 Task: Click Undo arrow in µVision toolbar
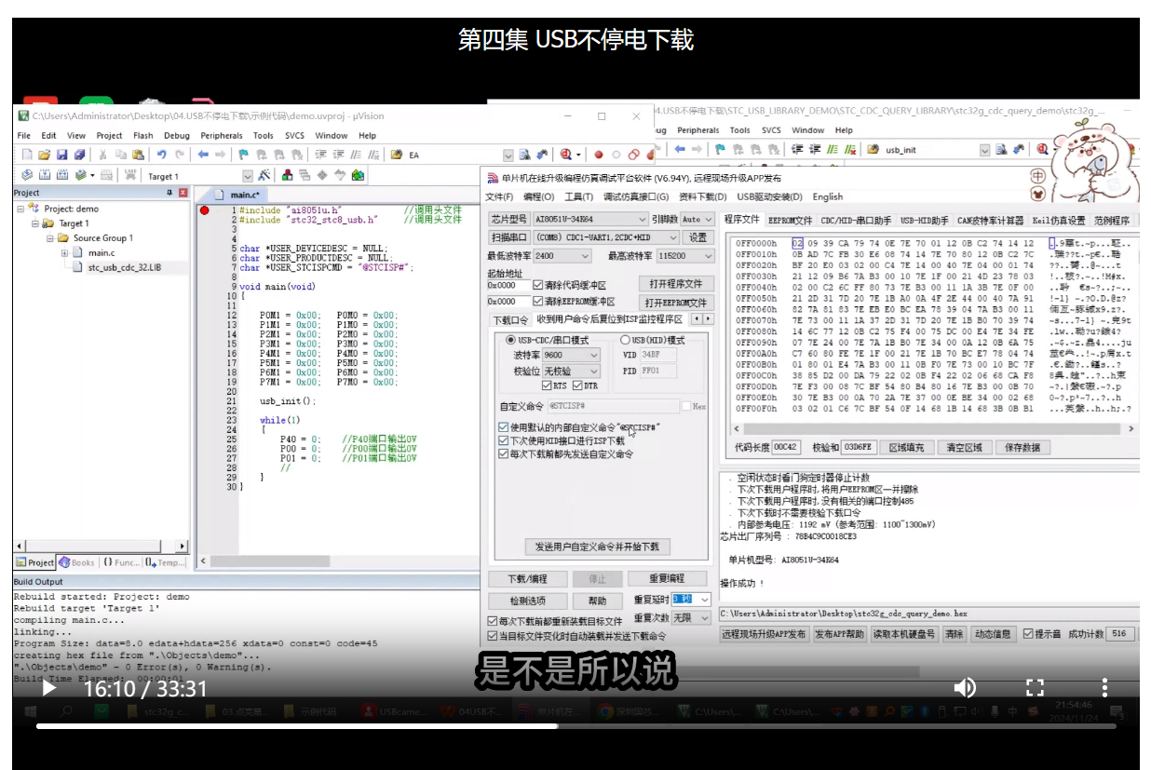(162, 155)
